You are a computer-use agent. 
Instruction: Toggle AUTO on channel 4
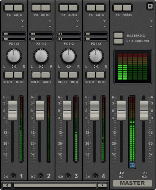(100, 8)
